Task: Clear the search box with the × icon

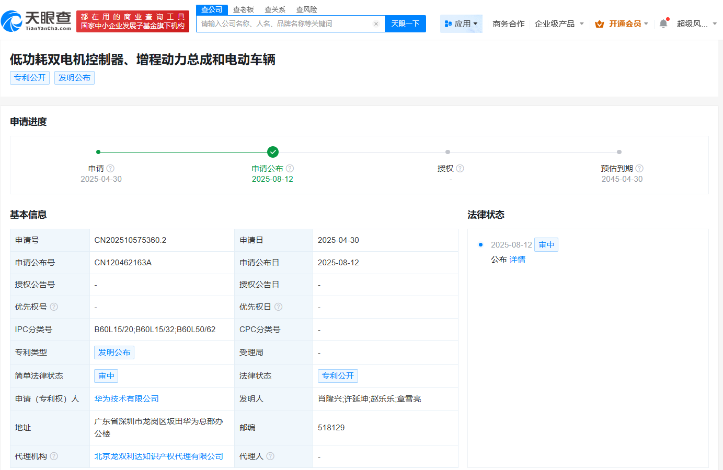Action: (376, 23)
